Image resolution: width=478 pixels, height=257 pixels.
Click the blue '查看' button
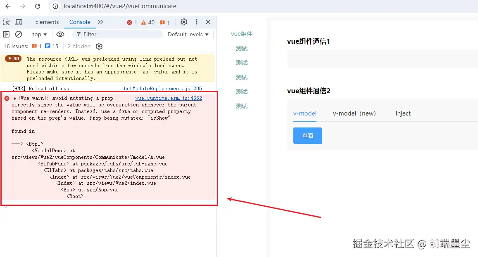308,135
